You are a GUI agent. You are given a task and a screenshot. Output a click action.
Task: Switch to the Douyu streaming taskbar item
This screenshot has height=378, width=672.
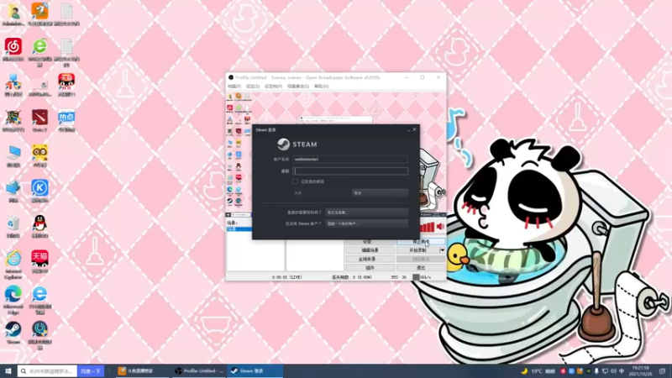pyautogui.click(x=141, y=371)
